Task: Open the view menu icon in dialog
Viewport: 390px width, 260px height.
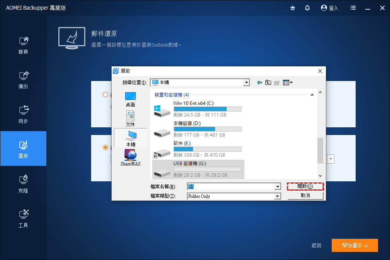Action: tap(288, 83)
